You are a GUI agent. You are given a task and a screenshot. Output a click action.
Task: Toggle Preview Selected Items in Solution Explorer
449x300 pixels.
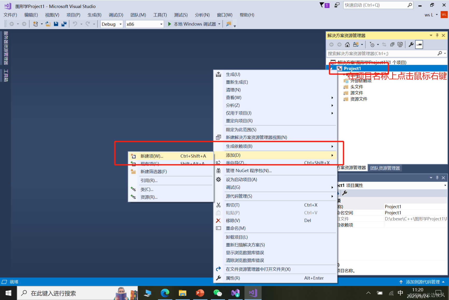[x=419, y=45]
